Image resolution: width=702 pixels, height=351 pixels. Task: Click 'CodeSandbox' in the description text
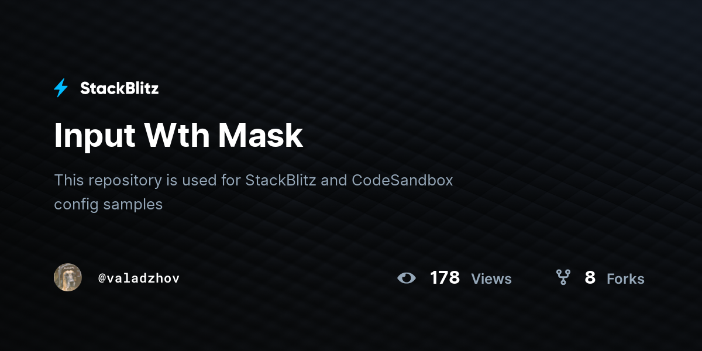(402, 180)
